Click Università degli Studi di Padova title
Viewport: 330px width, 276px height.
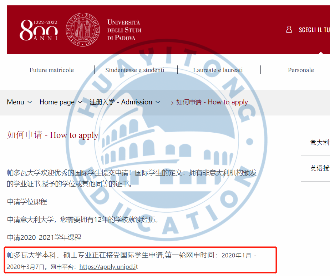pyautogui.click(x=124, y=30)
